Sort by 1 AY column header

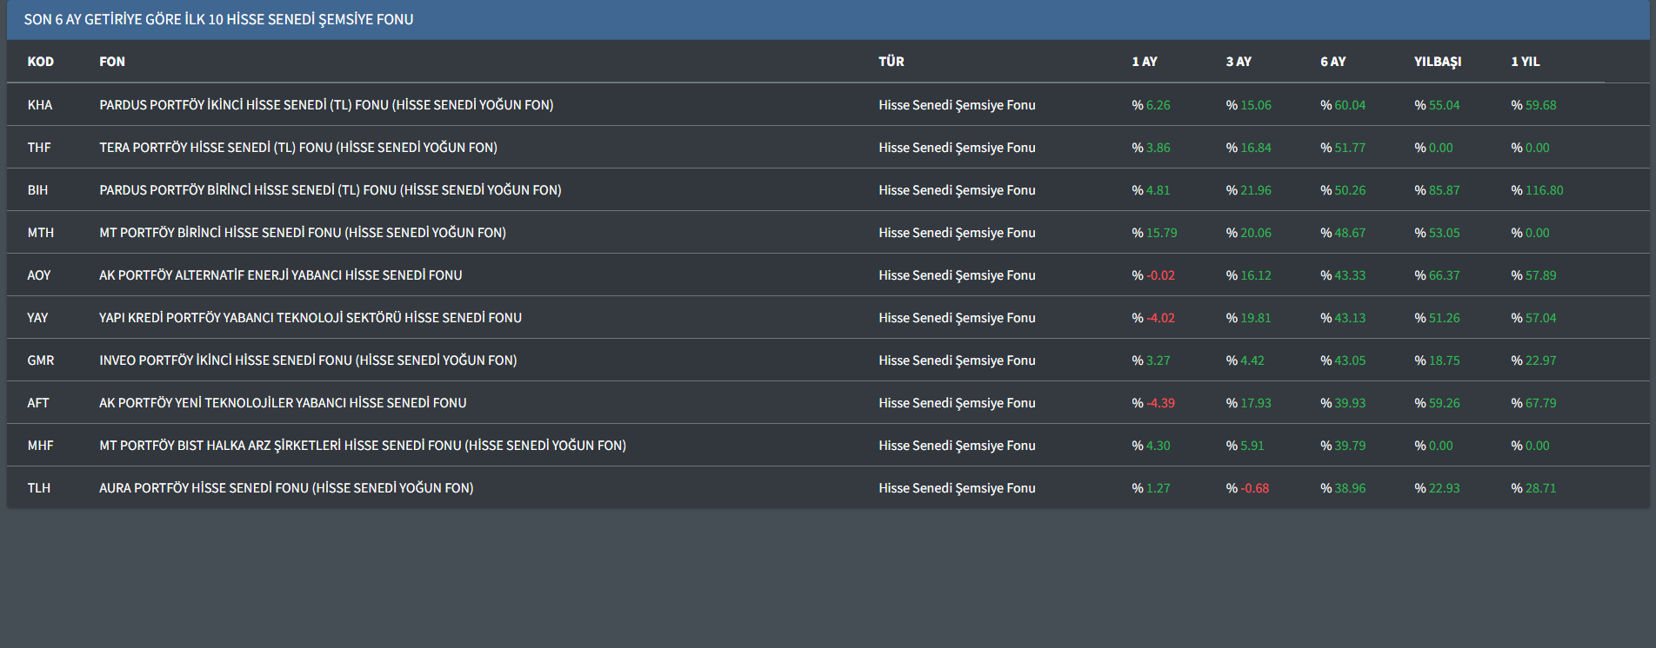pos(1144,62)
